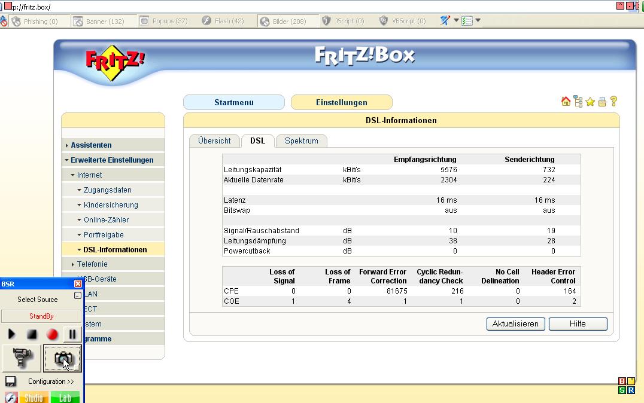Click the Phishing (0) blocker item
This screenshot has width=644, height=403.
tap(35, 22)
